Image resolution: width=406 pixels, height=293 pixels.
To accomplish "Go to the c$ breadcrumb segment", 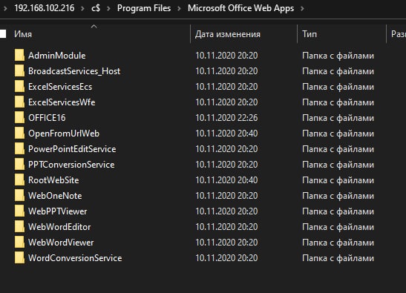I will pos(96,8).
